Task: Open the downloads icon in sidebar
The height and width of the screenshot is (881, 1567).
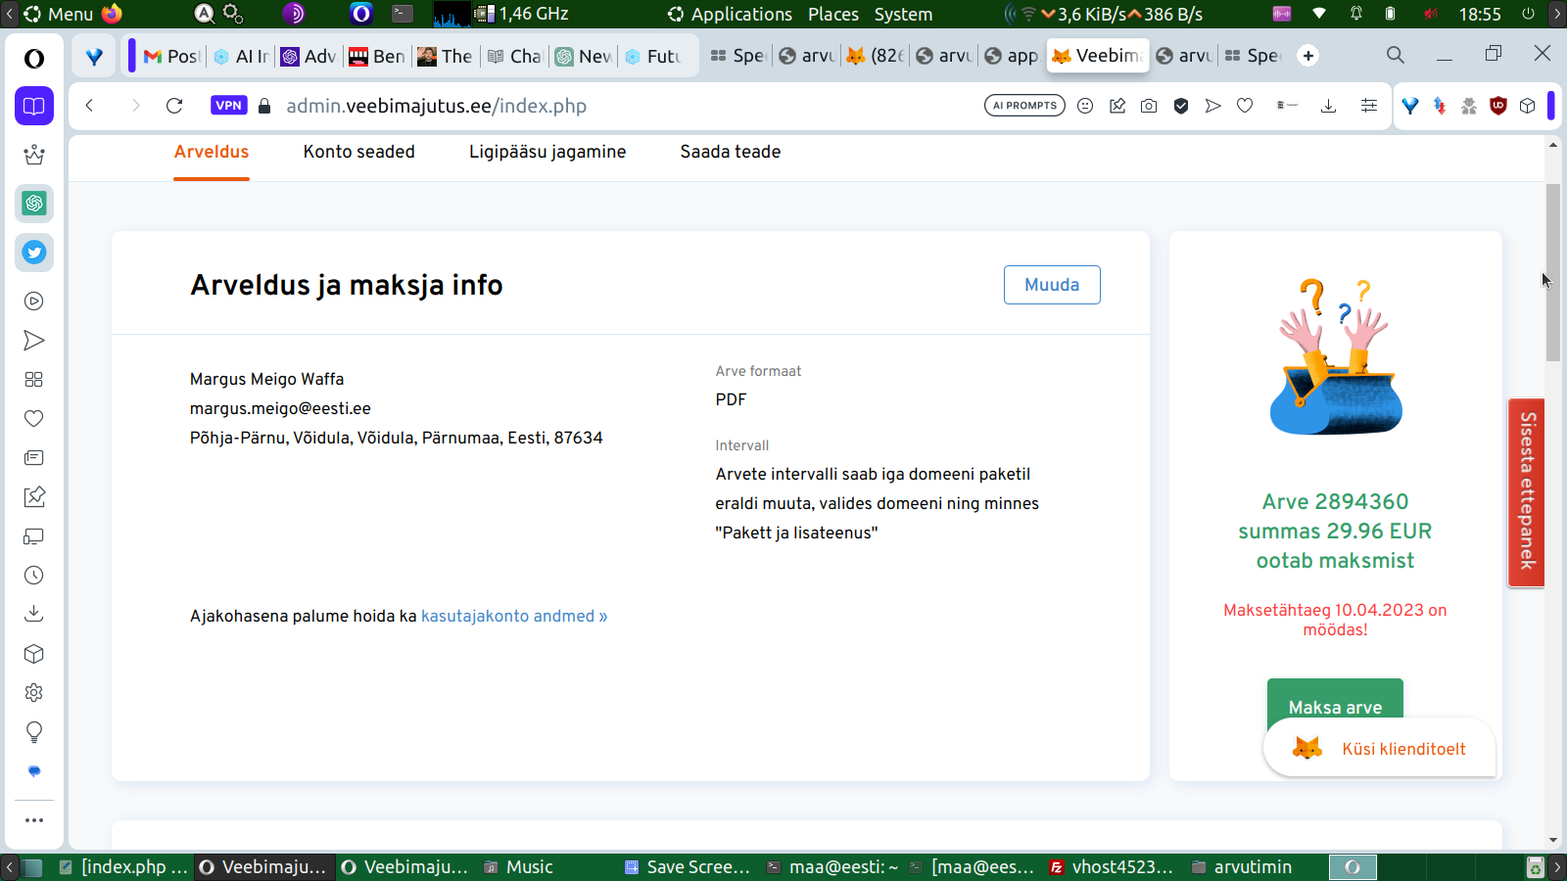Action: tap(34, 614)
